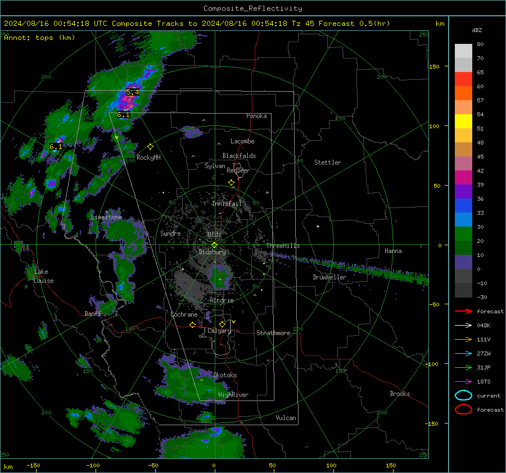Click the Stettler town label
The image size is (506, 473).
(x=328, y=163)
